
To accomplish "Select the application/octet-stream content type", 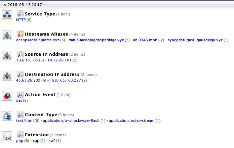I will coord(132,120).
